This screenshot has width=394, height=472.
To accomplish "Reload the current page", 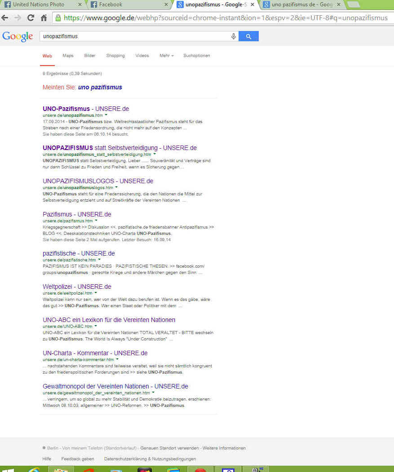I will point(31,18).
